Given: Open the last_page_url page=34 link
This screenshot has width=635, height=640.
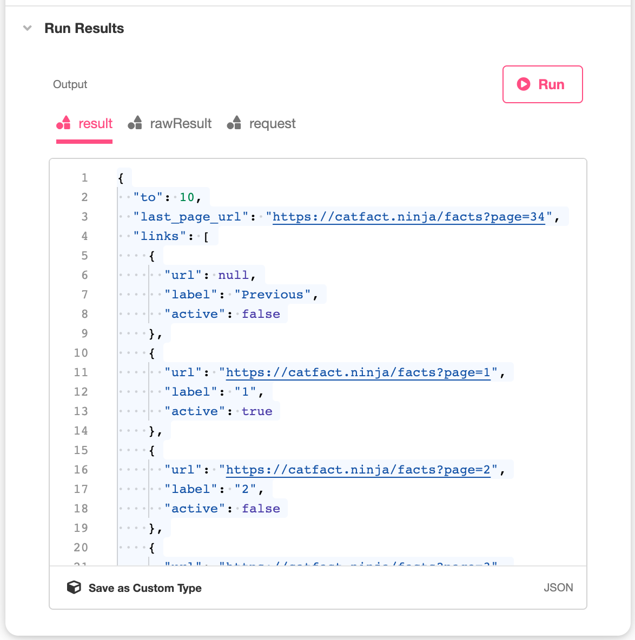Looking at the screenshot, I should 409,217.
